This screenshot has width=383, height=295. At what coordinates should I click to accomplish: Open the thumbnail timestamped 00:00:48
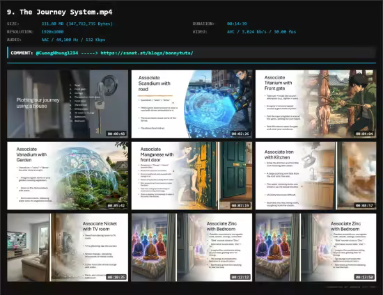click(68, 104)
